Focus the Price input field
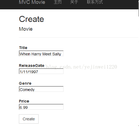The width and height of the screenshot is (139, 128). [41, 107]
